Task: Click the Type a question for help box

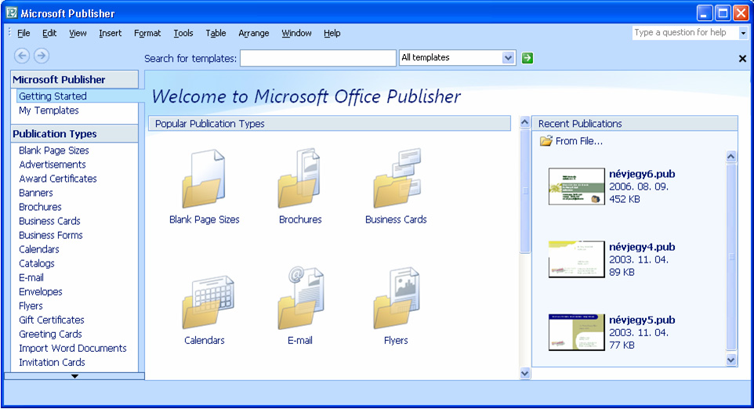Action: point(685,33)
